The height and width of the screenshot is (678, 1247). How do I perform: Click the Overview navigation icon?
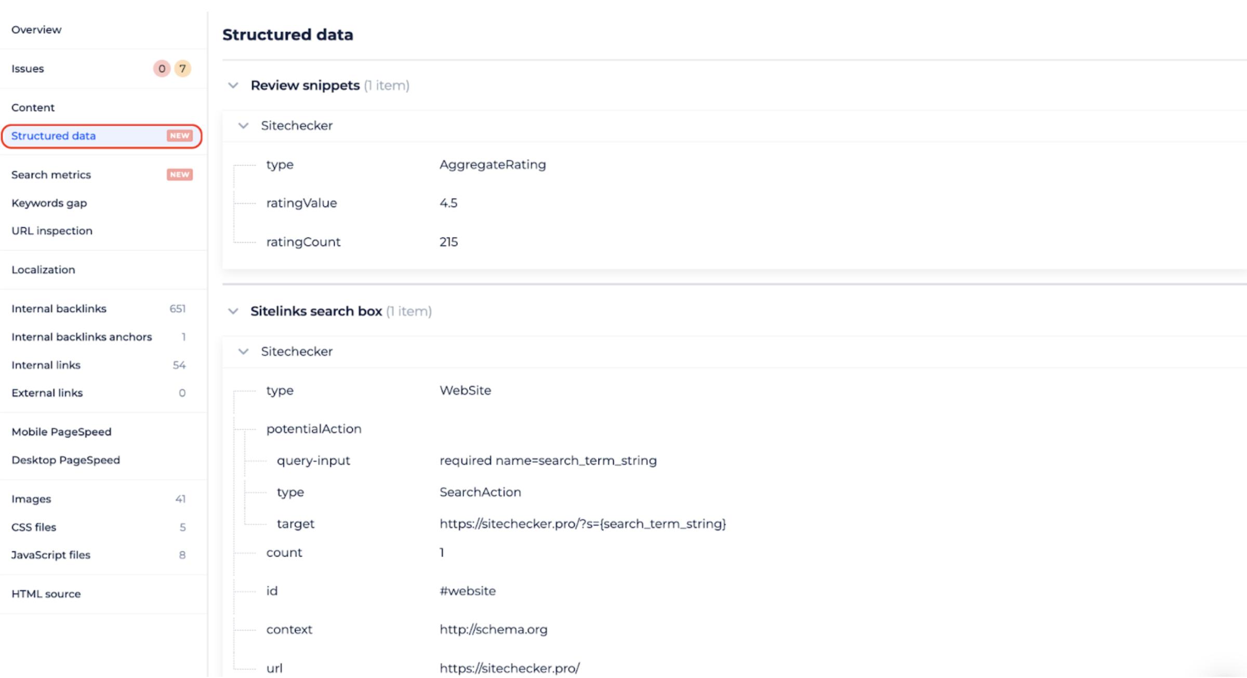click(x=36, y=29)
